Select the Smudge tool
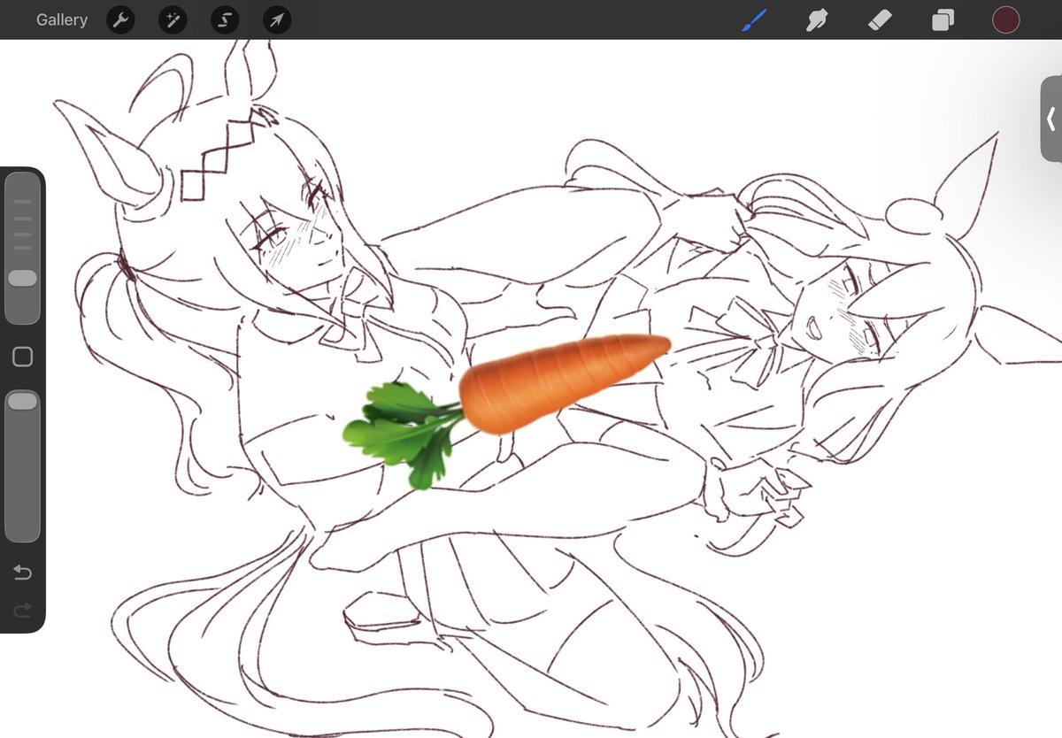 pos(816,19)
